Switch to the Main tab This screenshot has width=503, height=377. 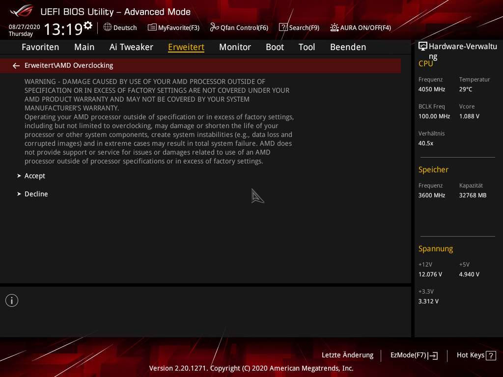[x=84, y=47]
